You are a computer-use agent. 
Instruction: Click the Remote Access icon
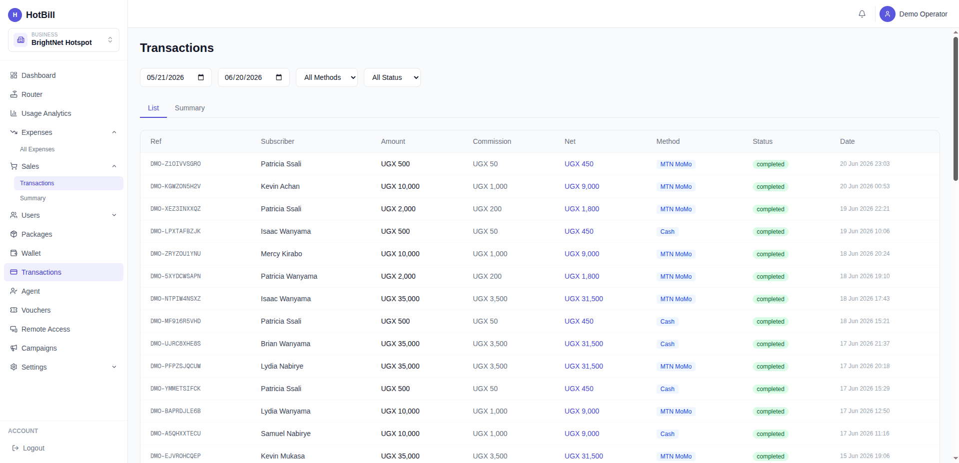pyautogui.click(x=14, y=329)
